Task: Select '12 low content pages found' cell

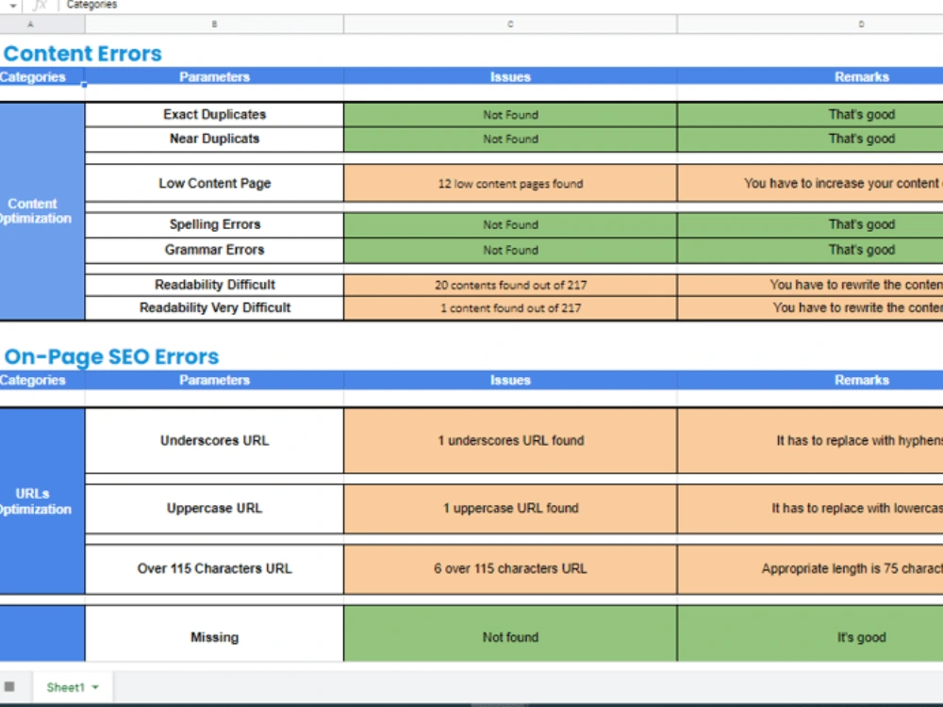Action: (x=510, y=184)
